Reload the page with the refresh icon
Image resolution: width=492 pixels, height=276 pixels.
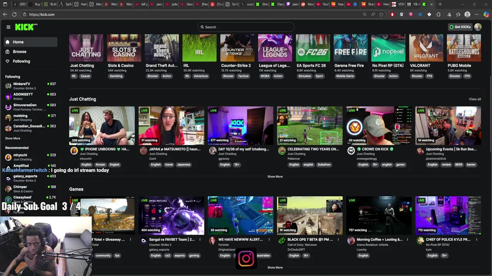tap(14, 15)
